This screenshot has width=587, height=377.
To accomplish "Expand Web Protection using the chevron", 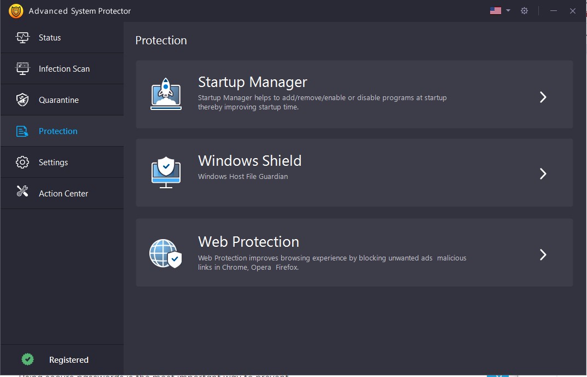I will tap(543, 254).
